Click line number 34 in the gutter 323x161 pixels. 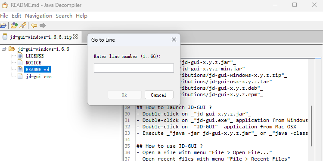coord(127,140)
